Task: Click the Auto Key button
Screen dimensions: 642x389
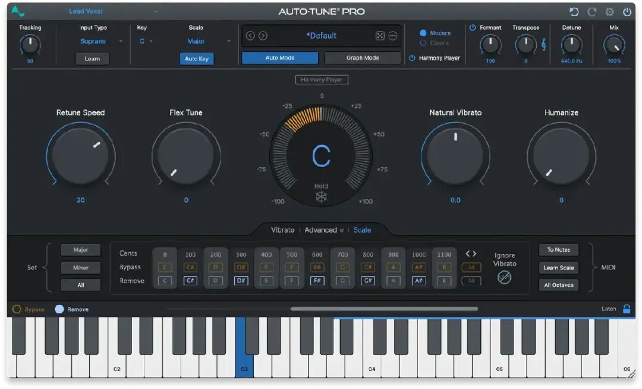Action: [197, 58]
